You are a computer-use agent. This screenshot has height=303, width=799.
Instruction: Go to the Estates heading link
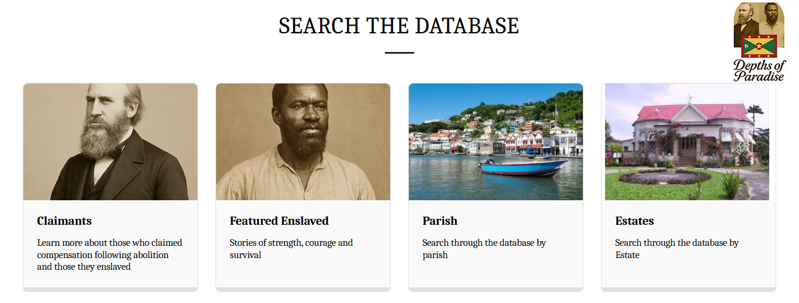tap(634, 221)
